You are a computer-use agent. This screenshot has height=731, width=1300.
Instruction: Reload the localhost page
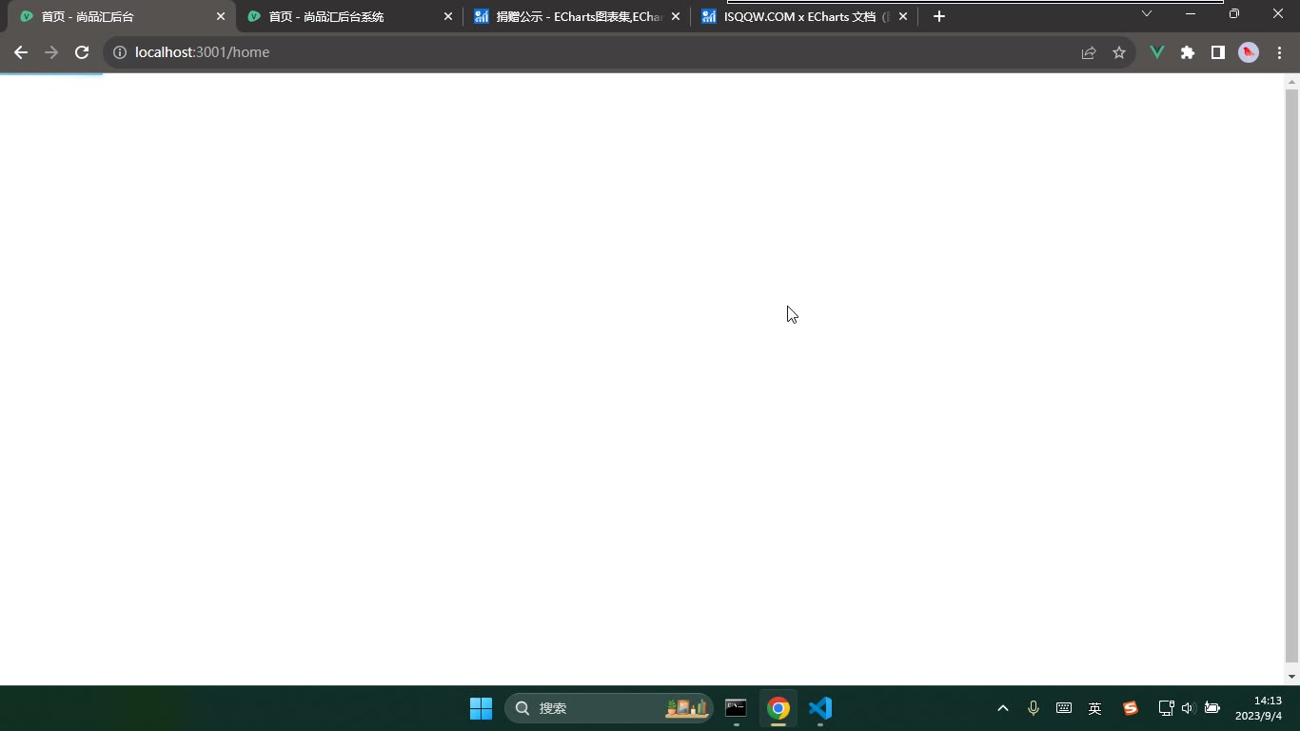pyautogui.click(x=82, y=52)
